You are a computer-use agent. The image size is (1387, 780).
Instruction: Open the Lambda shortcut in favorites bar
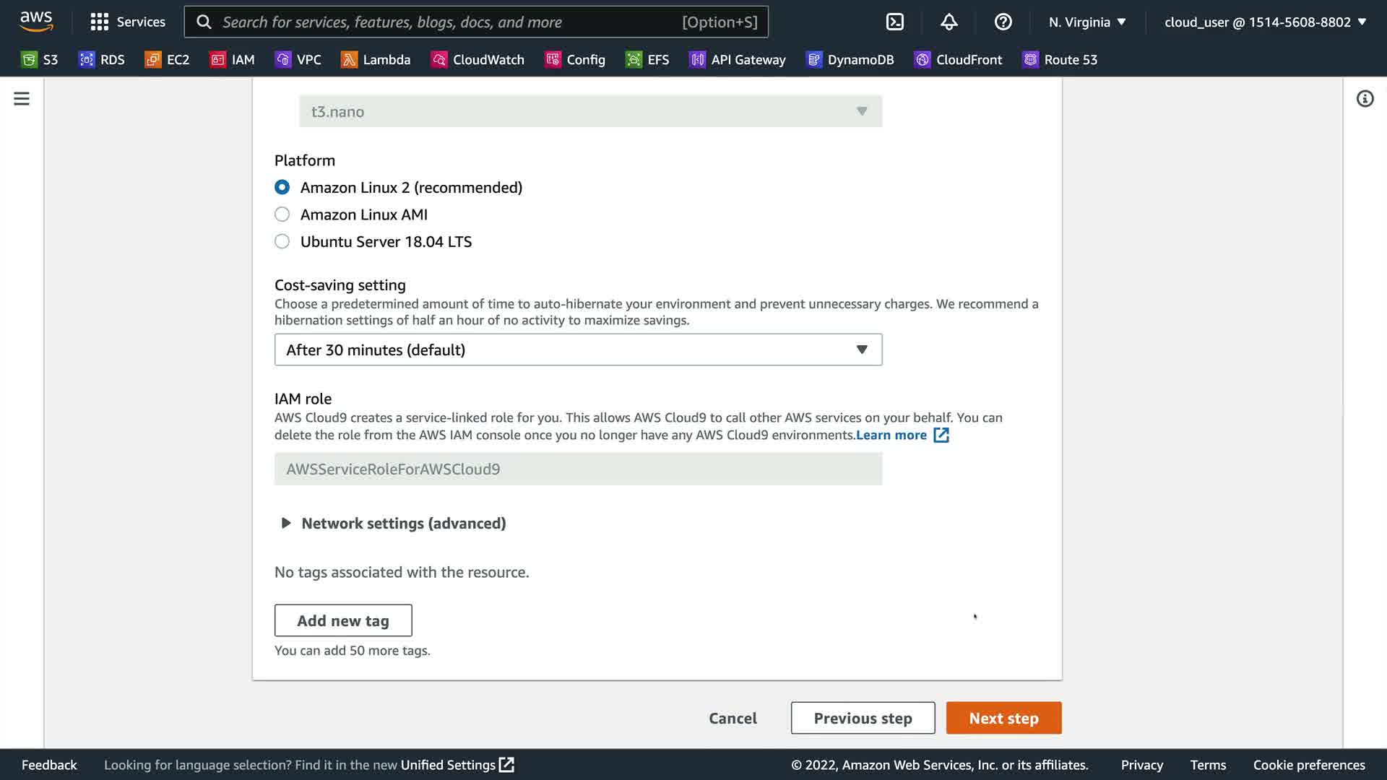click(x=376, y=60)
